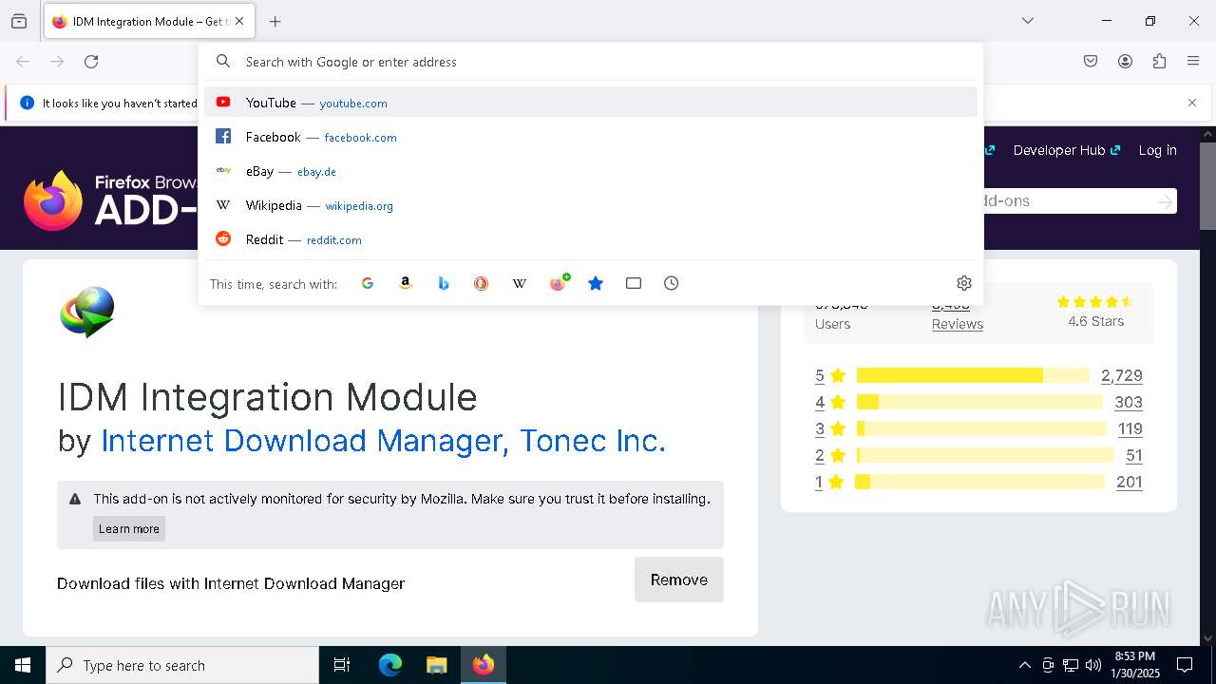The image size is (1216, 684).
Task: Pick the Firefox Add-ons search engine
Action: (x=558, y=283)
